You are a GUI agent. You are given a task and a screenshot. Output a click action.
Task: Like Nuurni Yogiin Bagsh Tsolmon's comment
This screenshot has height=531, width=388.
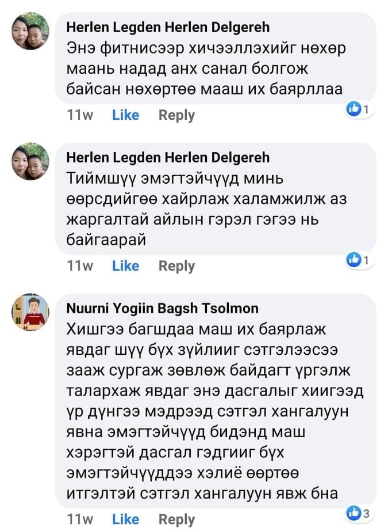click(125, 519)
